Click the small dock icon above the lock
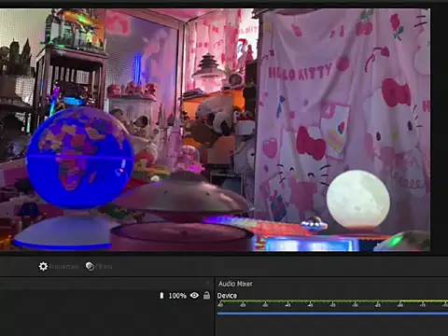This screenshot has height=336, width=448. (208, 283)
